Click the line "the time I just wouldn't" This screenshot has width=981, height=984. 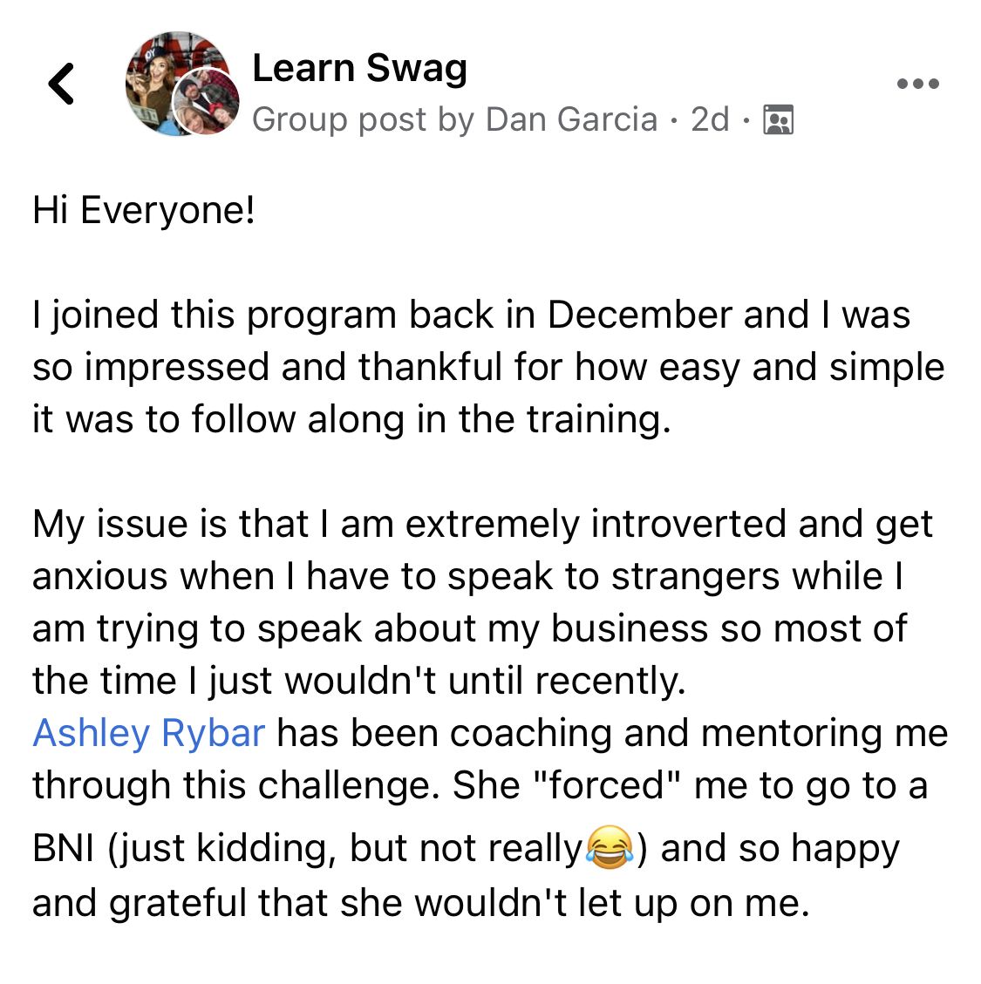click(358, 681)
